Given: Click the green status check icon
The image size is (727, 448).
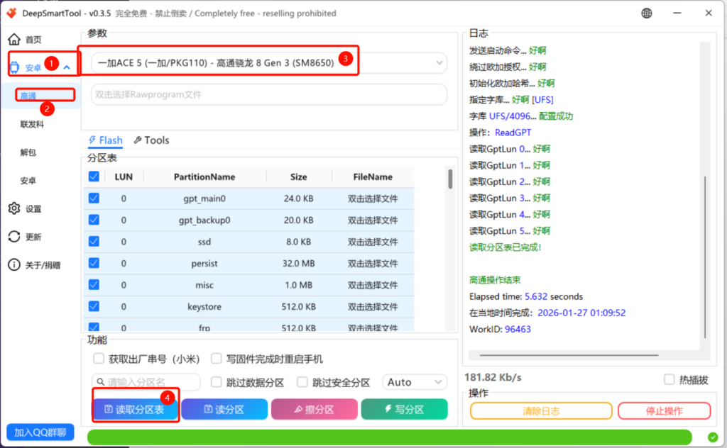Looking at the screenshot, I should 712,437.
